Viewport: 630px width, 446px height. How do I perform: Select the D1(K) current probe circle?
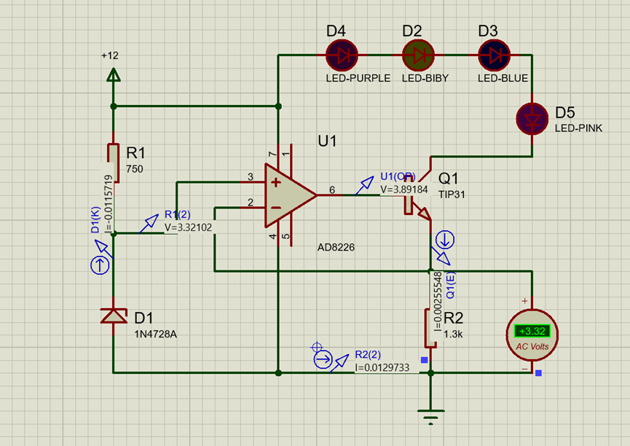point(100,265)
